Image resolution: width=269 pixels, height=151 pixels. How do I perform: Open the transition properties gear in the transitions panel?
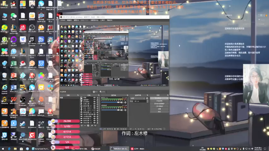point(147,98)
